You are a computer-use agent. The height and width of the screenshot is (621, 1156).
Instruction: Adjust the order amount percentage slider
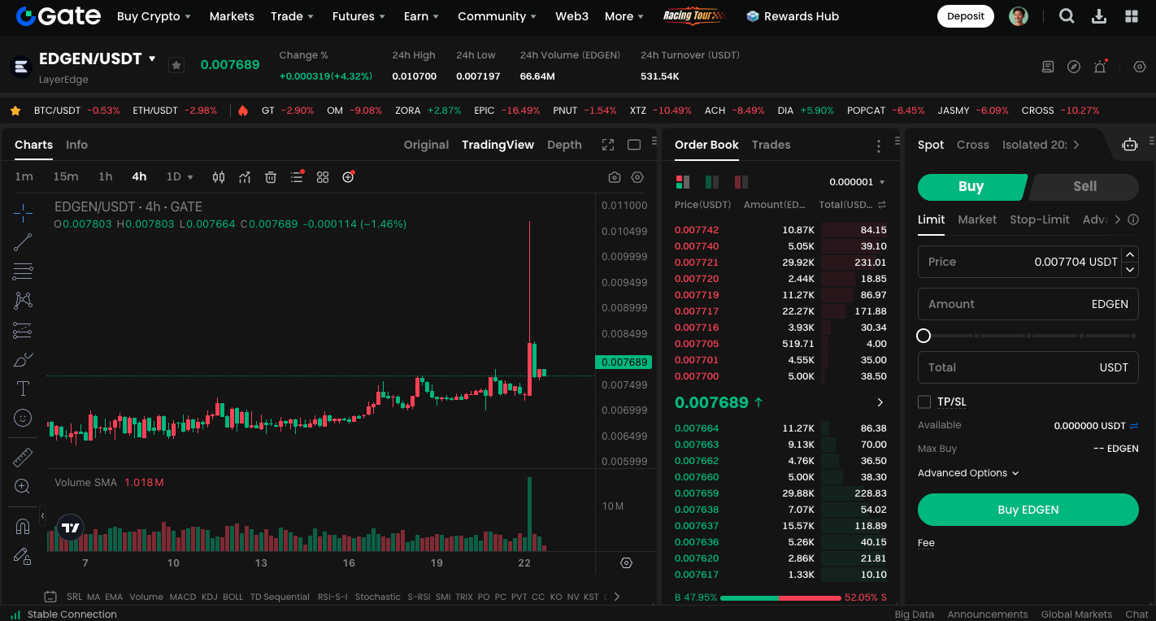tap(1028, 336)
